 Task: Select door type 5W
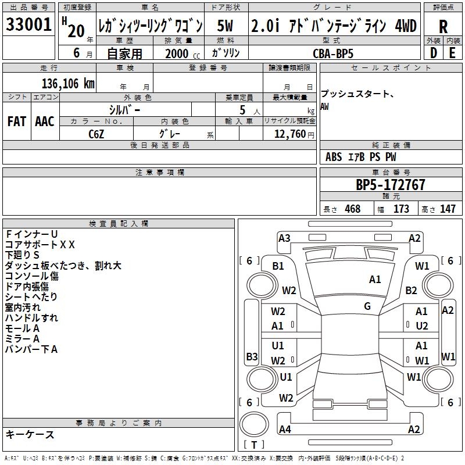tap(225, 26)
